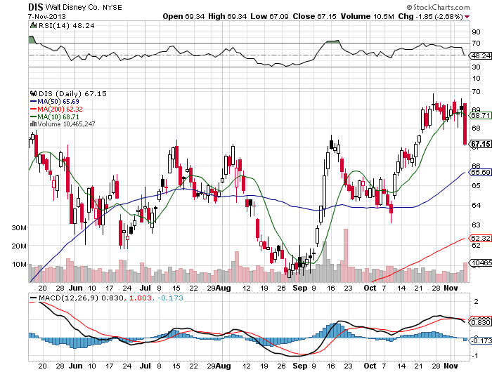Click the 'Oct' label on price chart axis
The height and width of the screenshot is (372, 492).
click(370, 288)
